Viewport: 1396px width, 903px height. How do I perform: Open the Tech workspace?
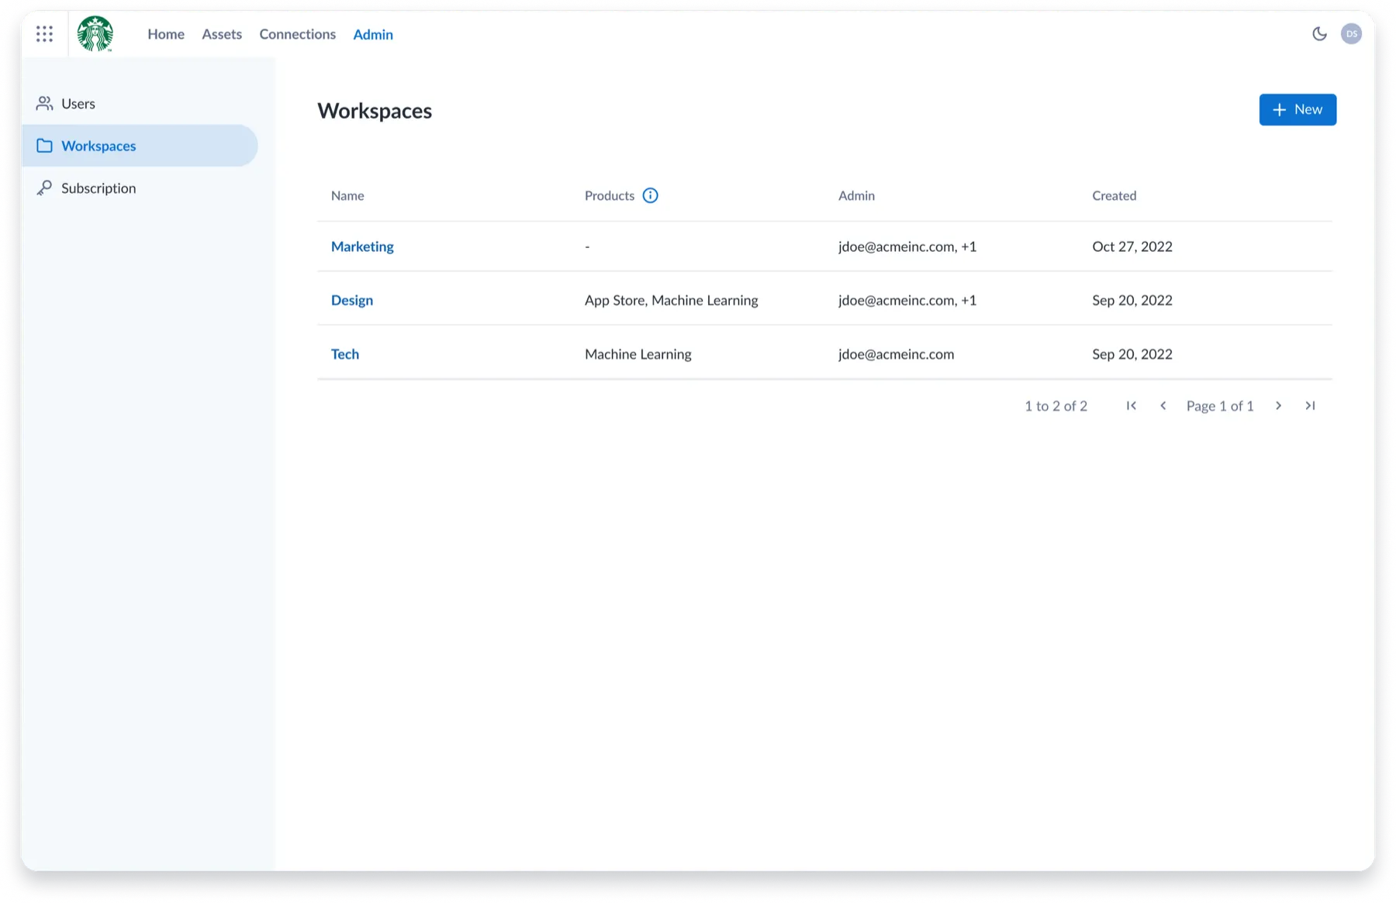pos(345,354)
